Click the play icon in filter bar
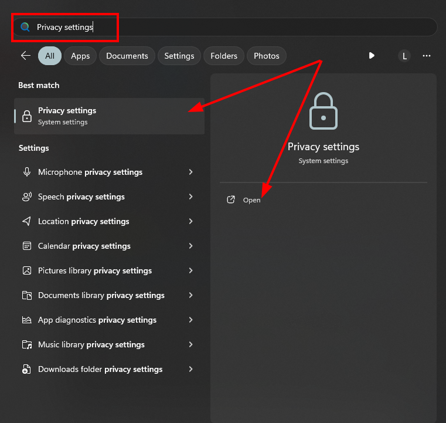446x423 pixels. (x=372, y=56)
